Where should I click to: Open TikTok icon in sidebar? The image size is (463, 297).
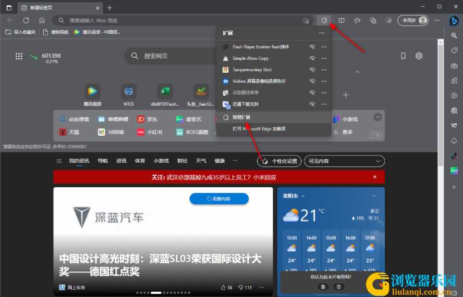point(454,156)
